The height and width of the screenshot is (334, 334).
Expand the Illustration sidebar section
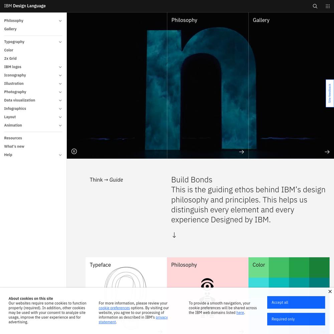(x=60, y=84)
